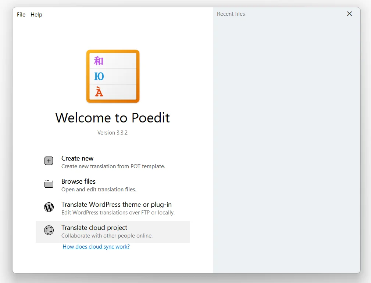Select "Browse files" to open translation files
This screenshot has height=283, width=371.
click(x=78, y=181)
